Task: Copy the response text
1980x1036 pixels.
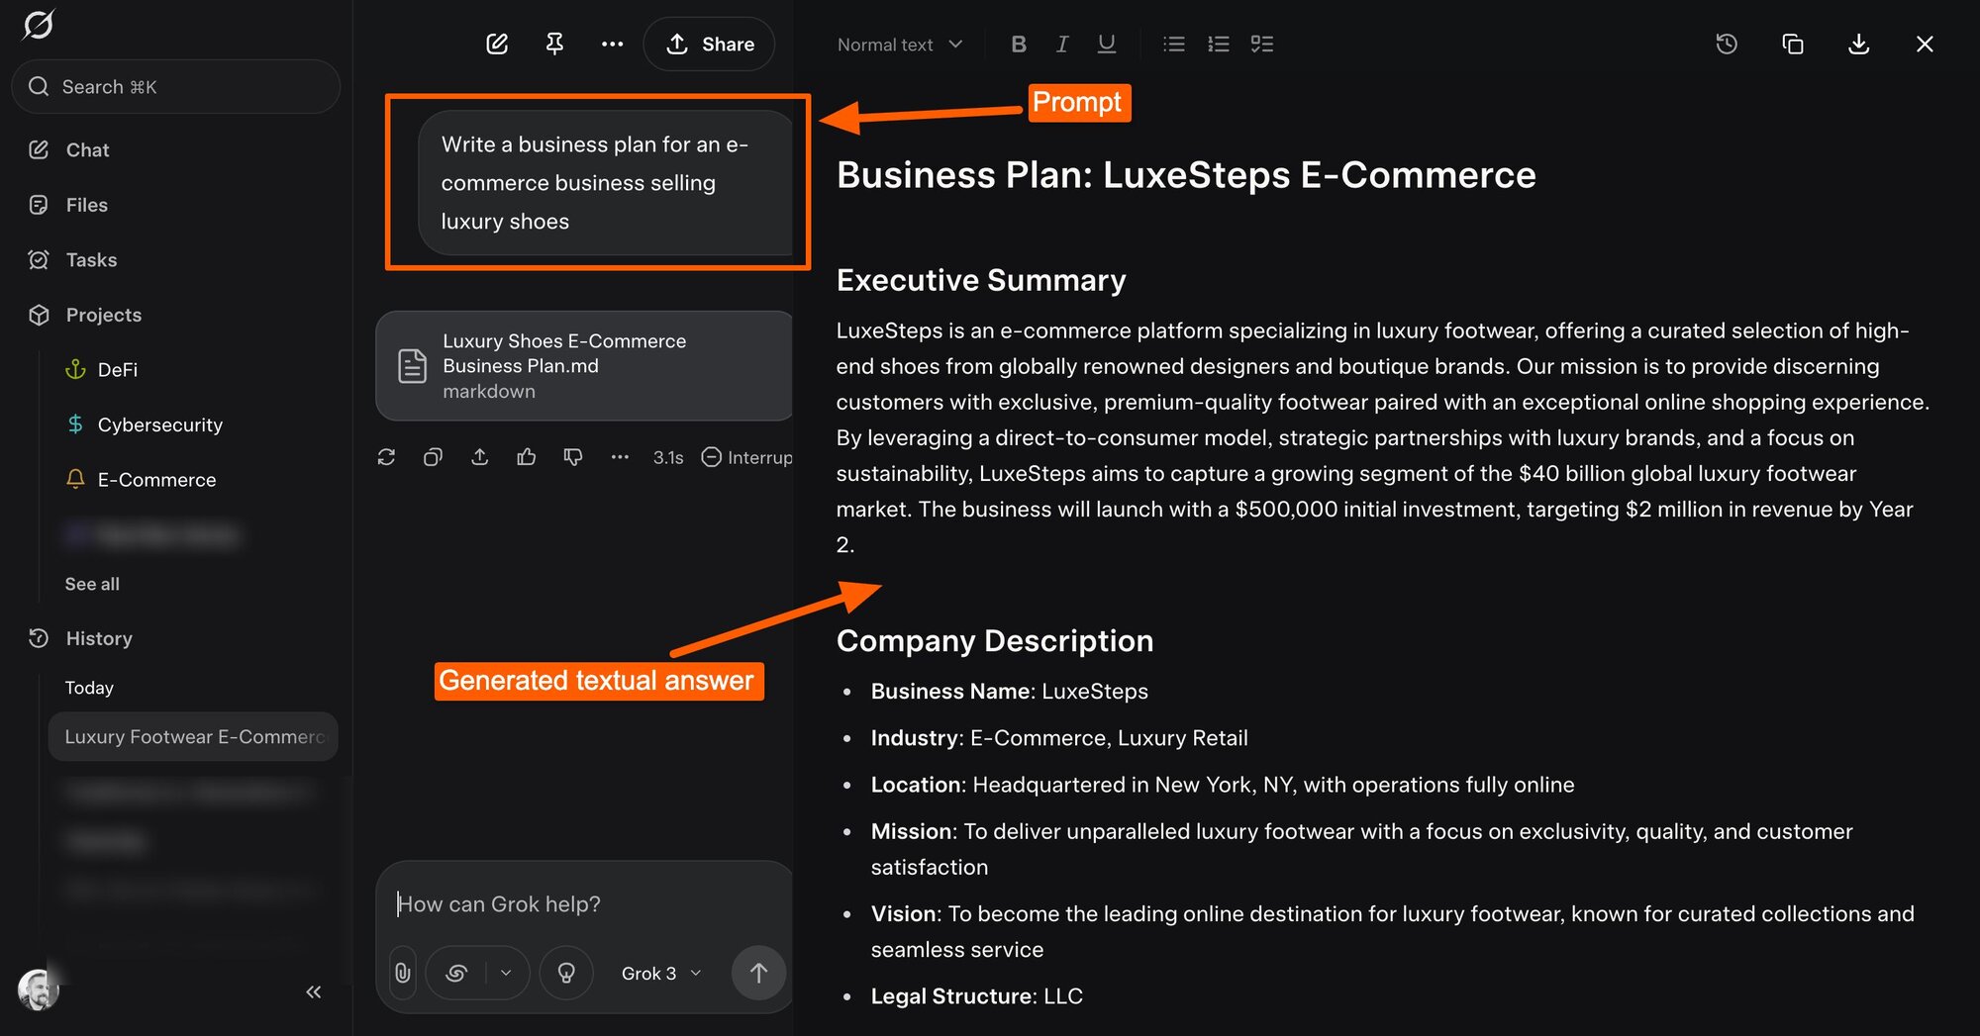Action: (x=433, y=457)
